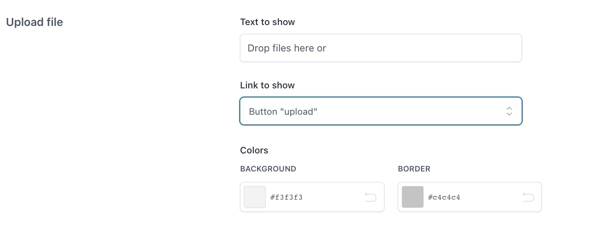The width and height of the screenshot is (597, 240).
Task: Click the "Drop files here or" text
Action: coord(287,48)
